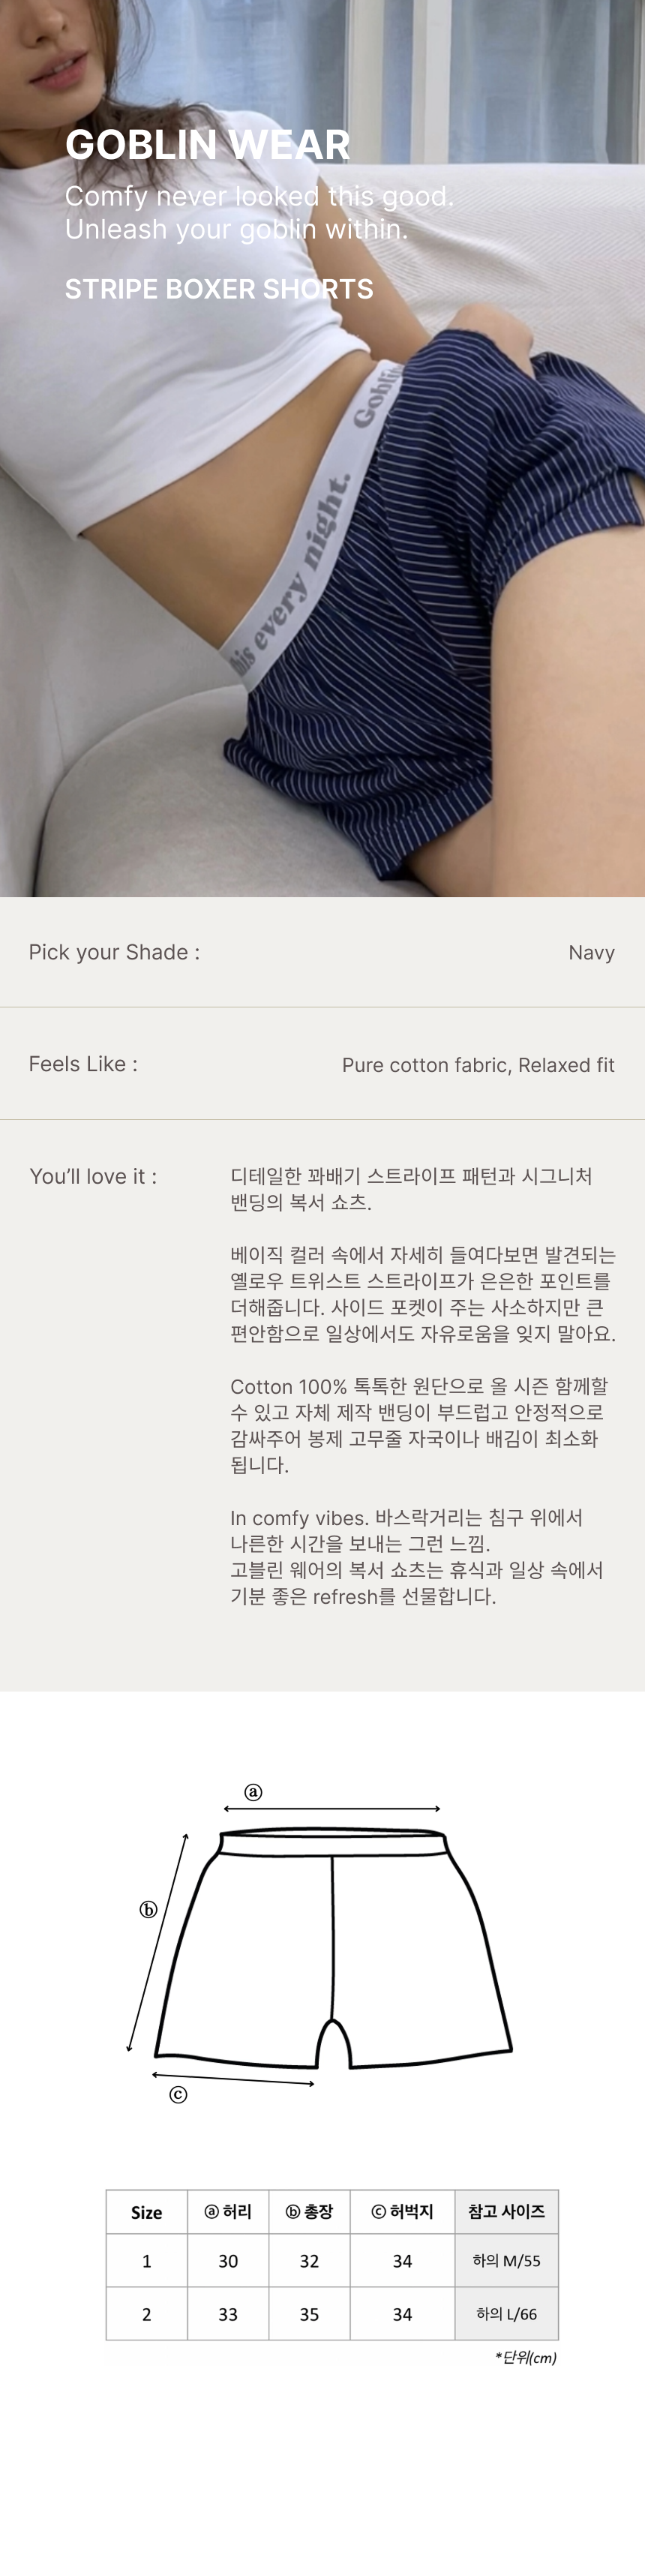645x2576 pixels.
Task: Click the "하의 L/66" reference size cell
Action: [x=506, y=2314]
